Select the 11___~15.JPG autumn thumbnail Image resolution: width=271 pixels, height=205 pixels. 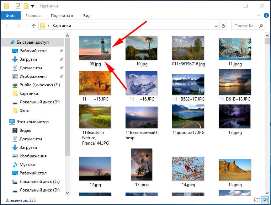[95, 83]
